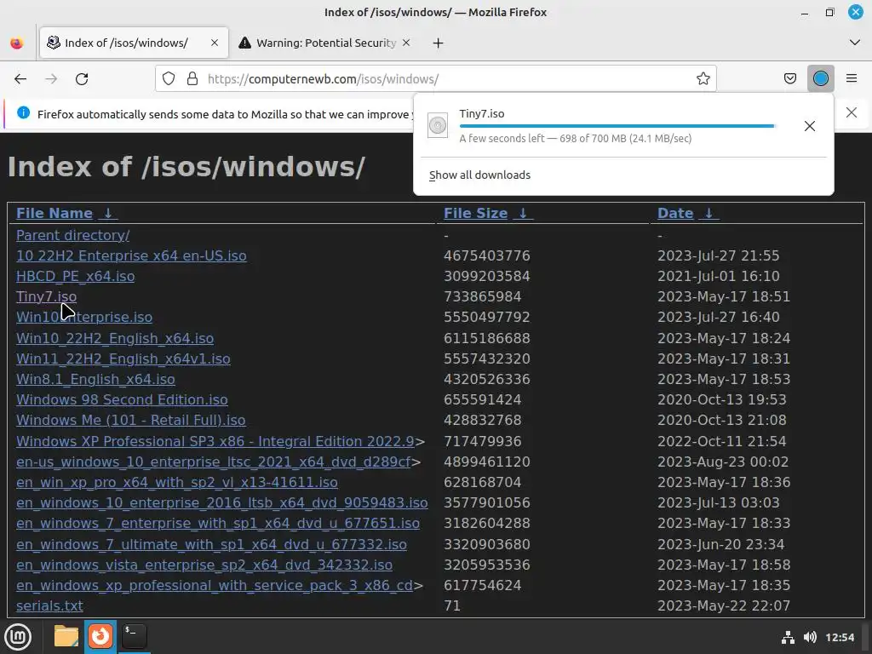Cancel the Tiny7.iso download
Image resolution: width=872 pixels, height=654 pixels.
click(x=810, y=126)
